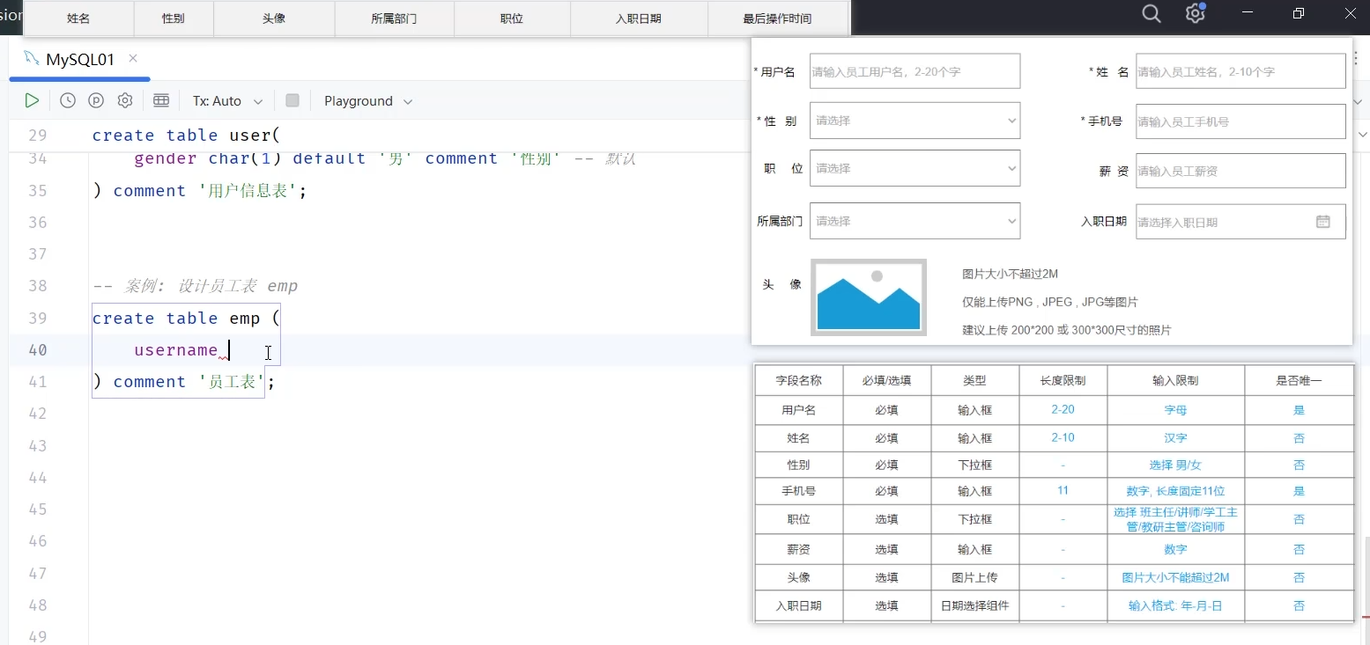Click the 最后操作时间 column header
1370x645 pixels.
pyautogui.click(x=777, y=18)
